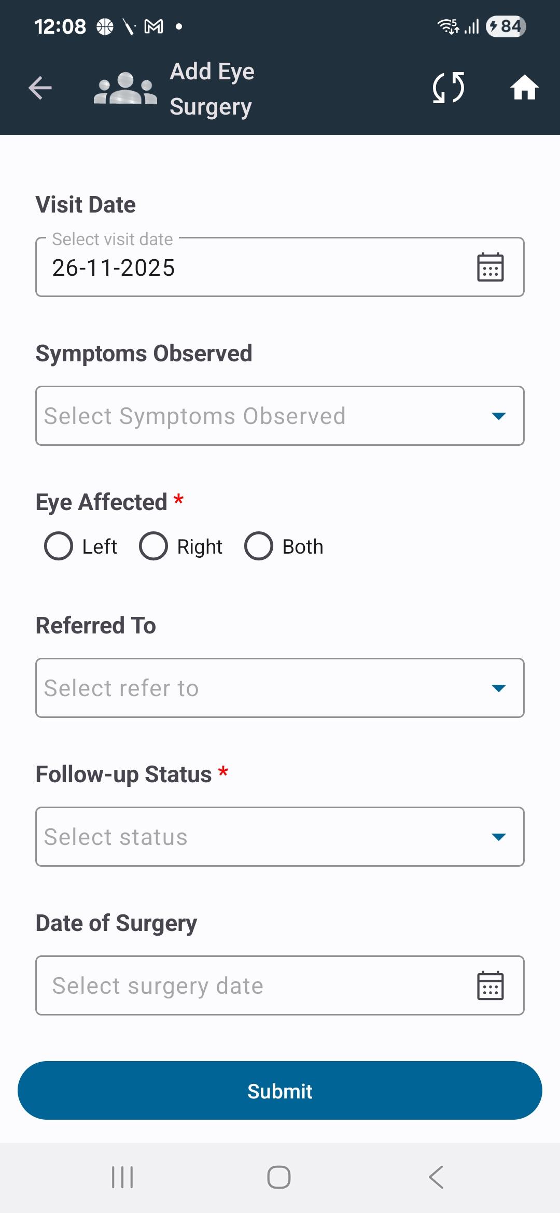Open the Follow-up Status dropdown
This screenshot has height=1213, width=560.
(x=280, y=837)
